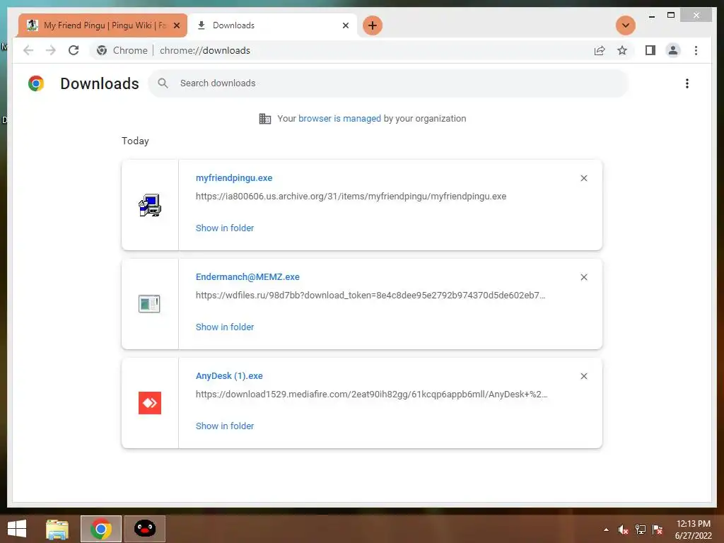The height and width of the screenshot is (543, 724).
Task: Close the Downloads tab
Action: [x=345, y=26]
